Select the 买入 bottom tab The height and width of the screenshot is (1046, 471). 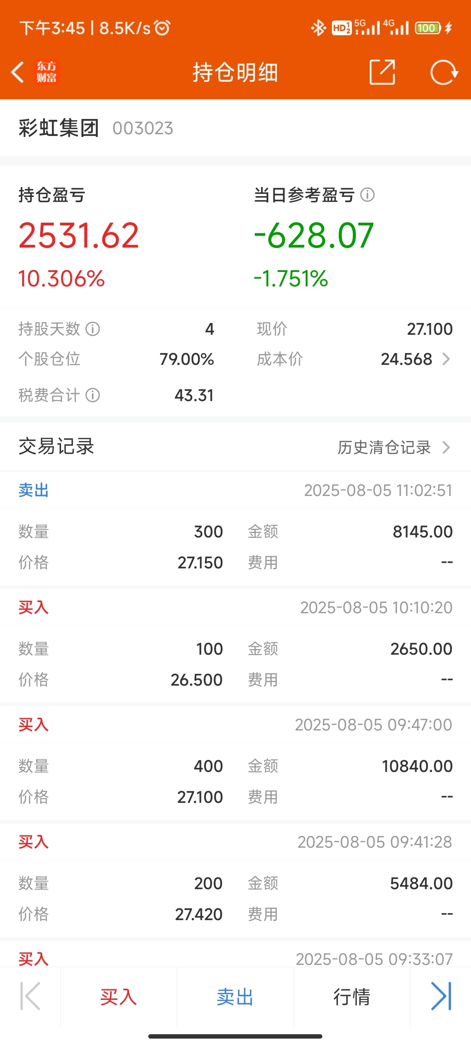[x=119, y=997]
